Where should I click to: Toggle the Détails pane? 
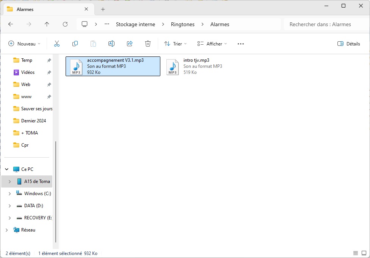pos(348,44)
